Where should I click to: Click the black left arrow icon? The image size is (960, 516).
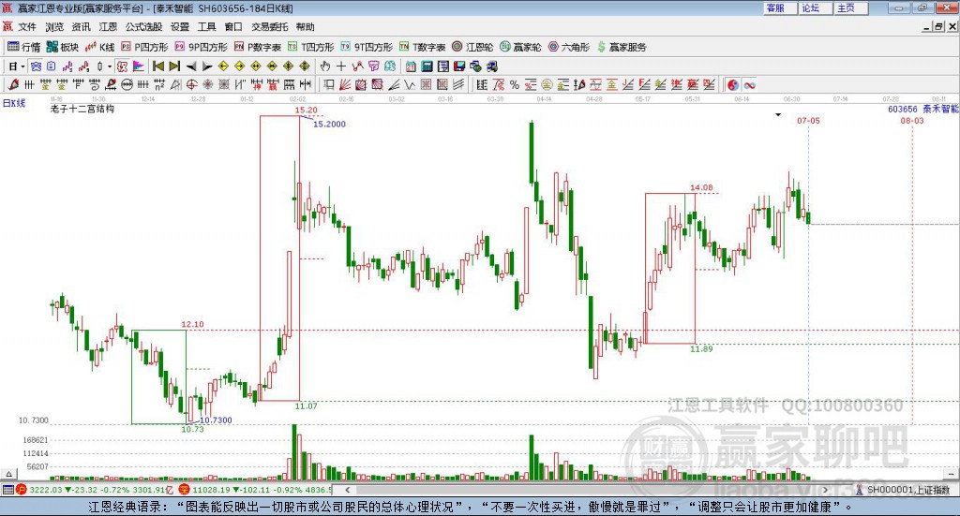pos(191,66)
